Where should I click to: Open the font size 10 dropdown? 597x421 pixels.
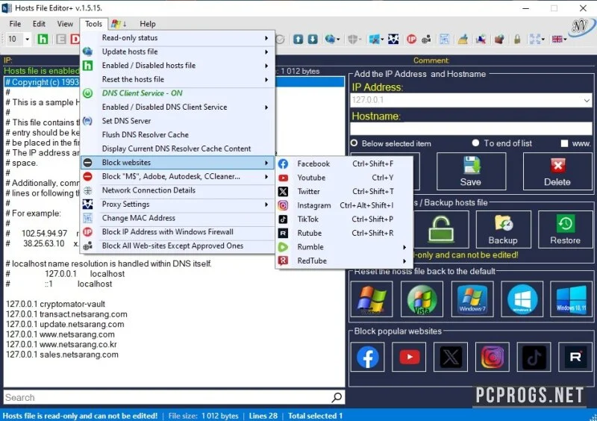coord(27,39)
